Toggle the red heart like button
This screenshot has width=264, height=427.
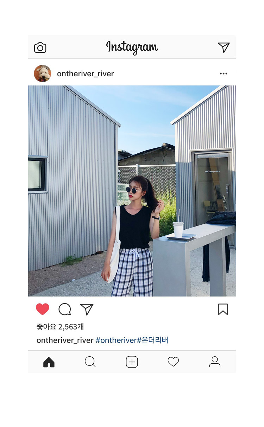43,309
